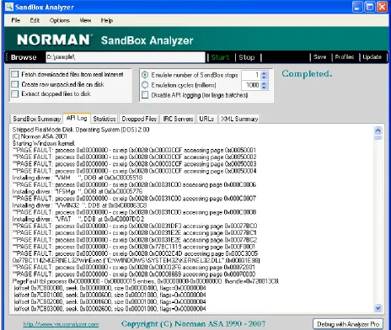Enable extract dropped files to disk

click(14, 93)
